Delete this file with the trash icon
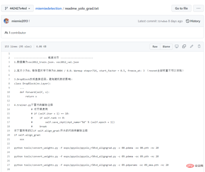The height and width of the screenshot is (172, 205). [199, 46]
